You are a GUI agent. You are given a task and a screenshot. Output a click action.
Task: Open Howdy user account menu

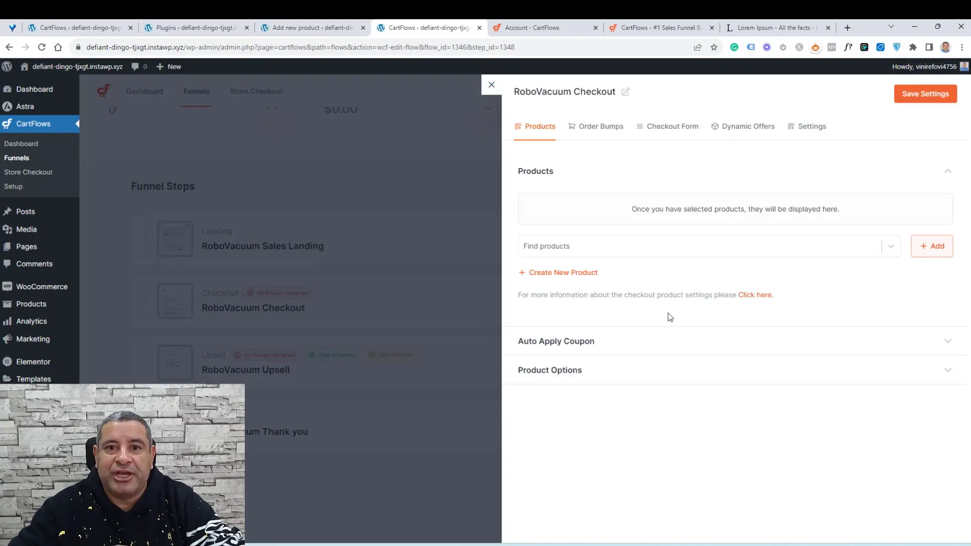pyautogui.click(x=930, y=66)
